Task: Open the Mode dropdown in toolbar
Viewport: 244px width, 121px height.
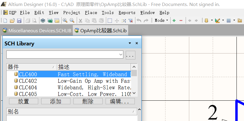Action: tap(161, 20)
